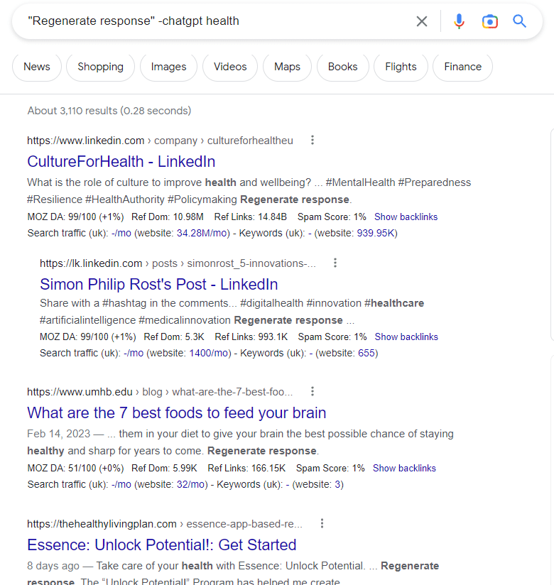Open Simon Philip Rost's Post link
Screen dimensions: 554x585
pyautogui.click(x=158, y=285)
